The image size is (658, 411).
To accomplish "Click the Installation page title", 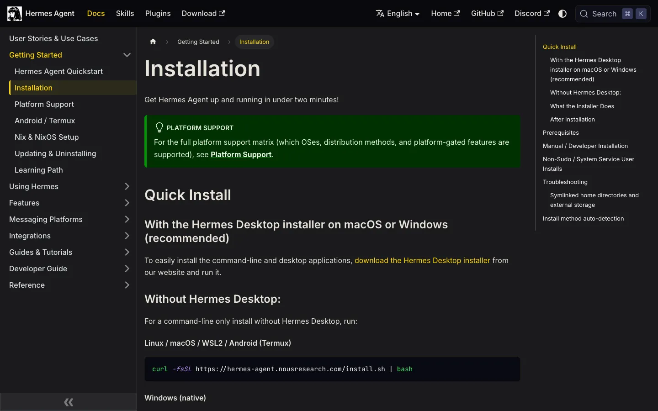I will click(202, 68).
